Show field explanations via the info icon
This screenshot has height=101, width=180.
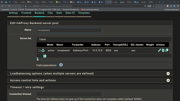point(61,65)
